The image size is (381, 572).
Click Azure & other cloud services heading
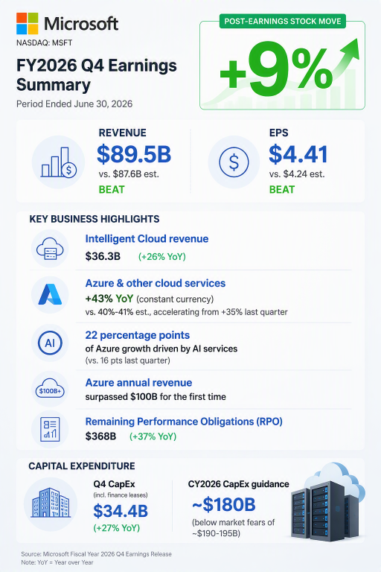[156, 284]
